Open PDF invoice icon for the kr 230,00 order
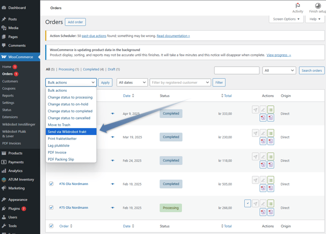This screenshot has width=326, height=234. (x=263, y=141)
